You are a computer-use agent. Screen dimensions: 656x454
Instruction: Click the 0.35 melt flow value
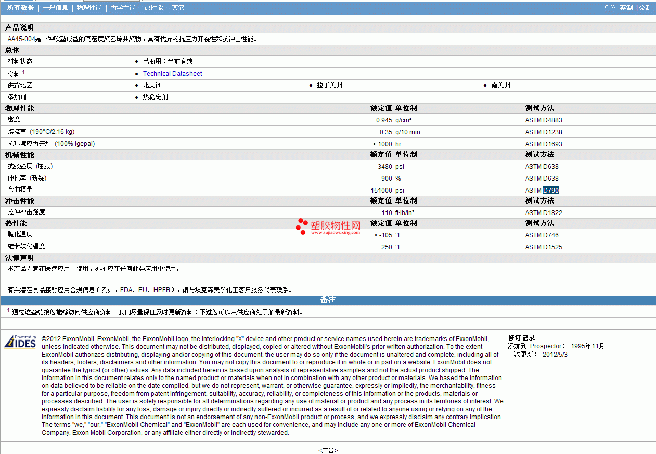[385, 132]
